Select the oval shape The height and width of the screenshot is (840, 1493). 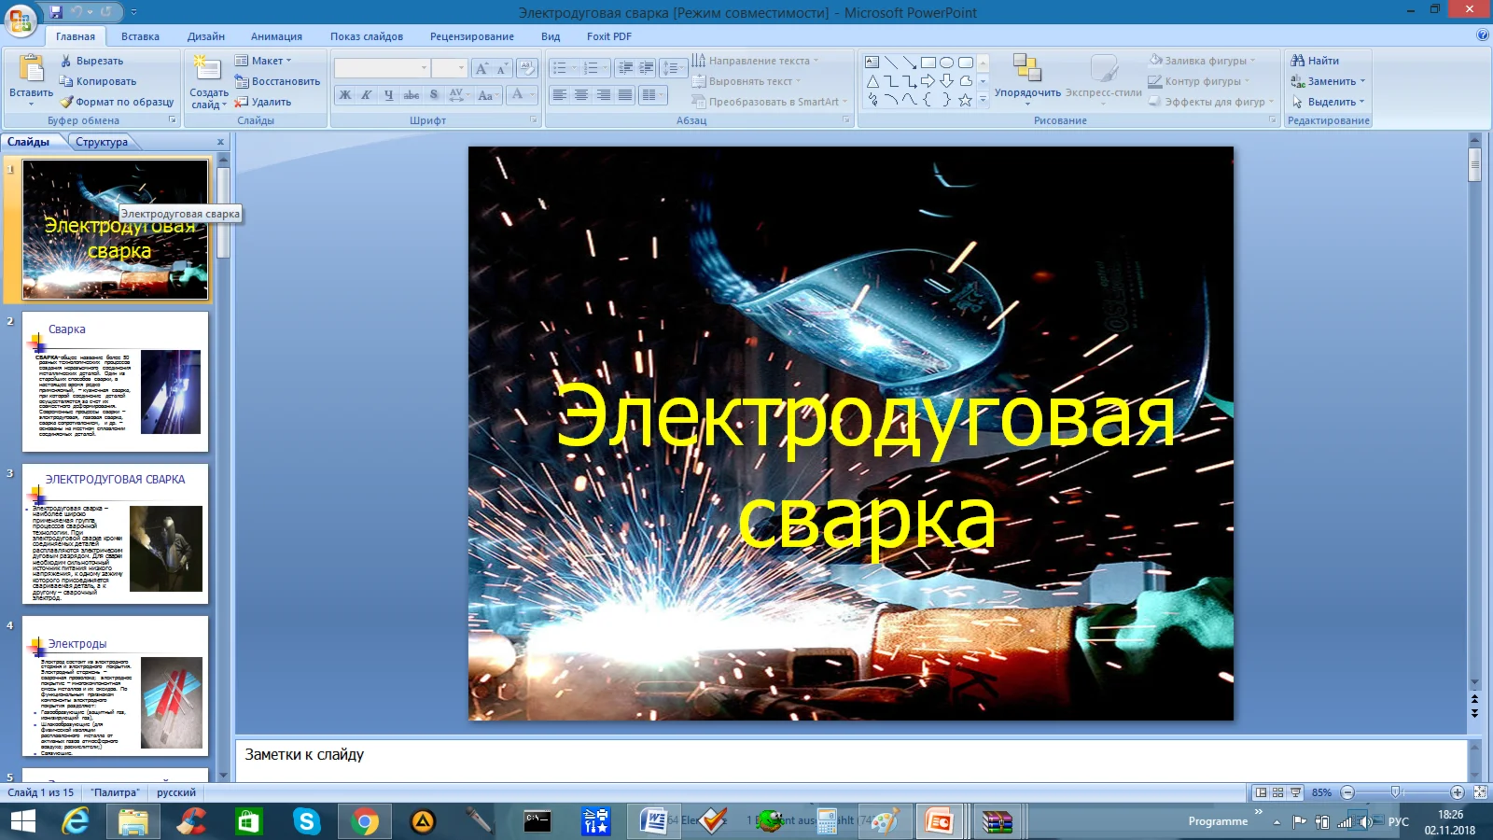pos(947,63)
